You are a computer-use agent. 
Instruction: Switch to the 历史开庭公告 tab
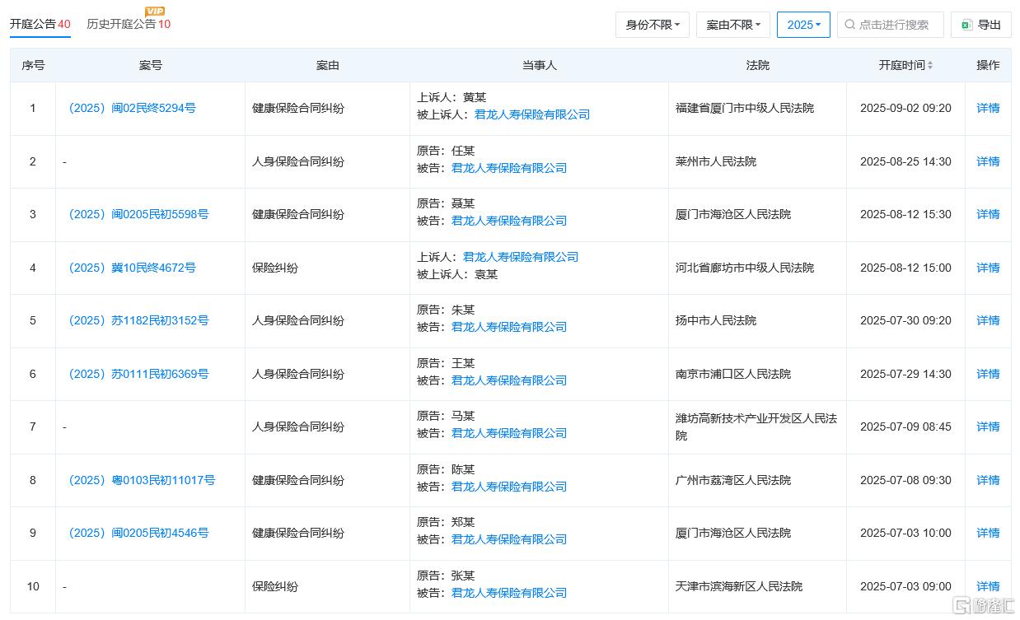(121, 24)
